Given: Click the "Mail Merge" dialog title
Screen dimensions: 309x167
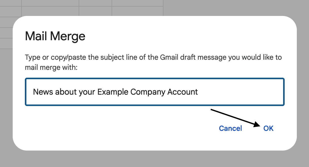Looking at the screenshot, I should [55, 36].
